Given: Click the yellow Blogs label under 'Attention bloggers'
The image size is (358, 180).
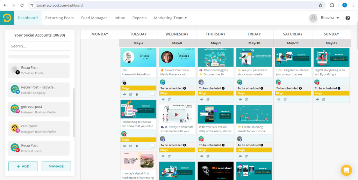Looking at the screenshot, I should pos(215,93).
